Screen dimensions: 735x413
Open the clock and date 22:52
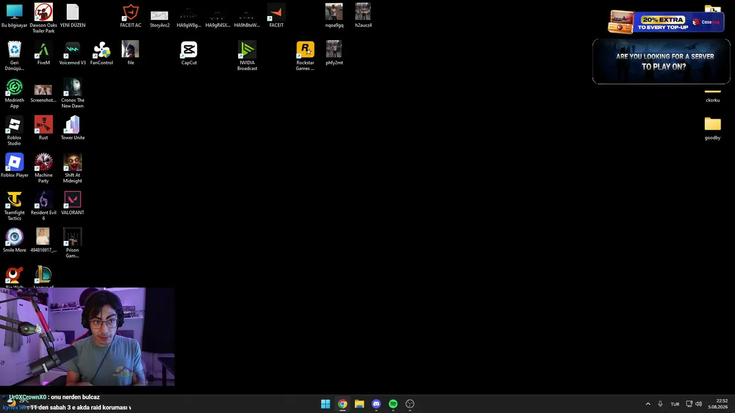(x=718, y=404)
